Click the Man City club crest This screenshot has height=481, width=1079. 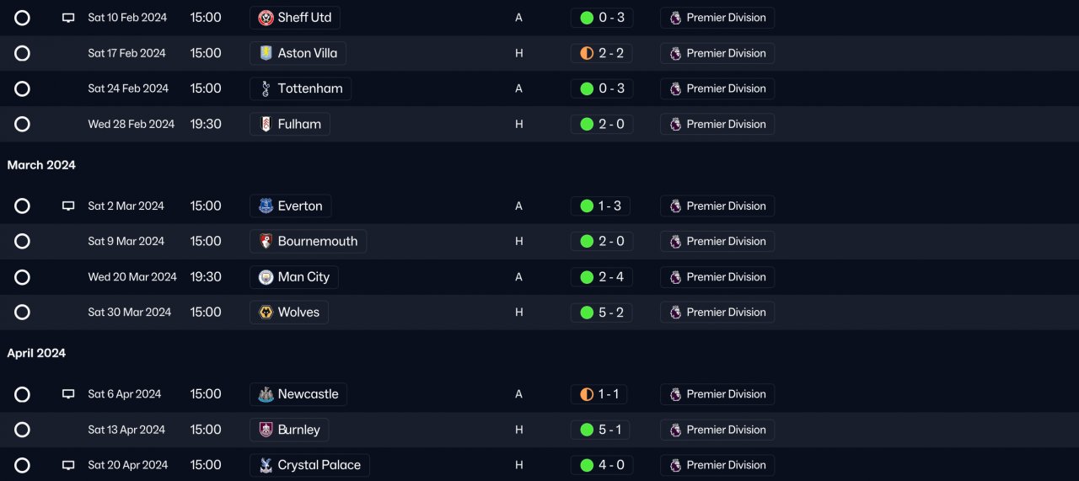[266, 277]
